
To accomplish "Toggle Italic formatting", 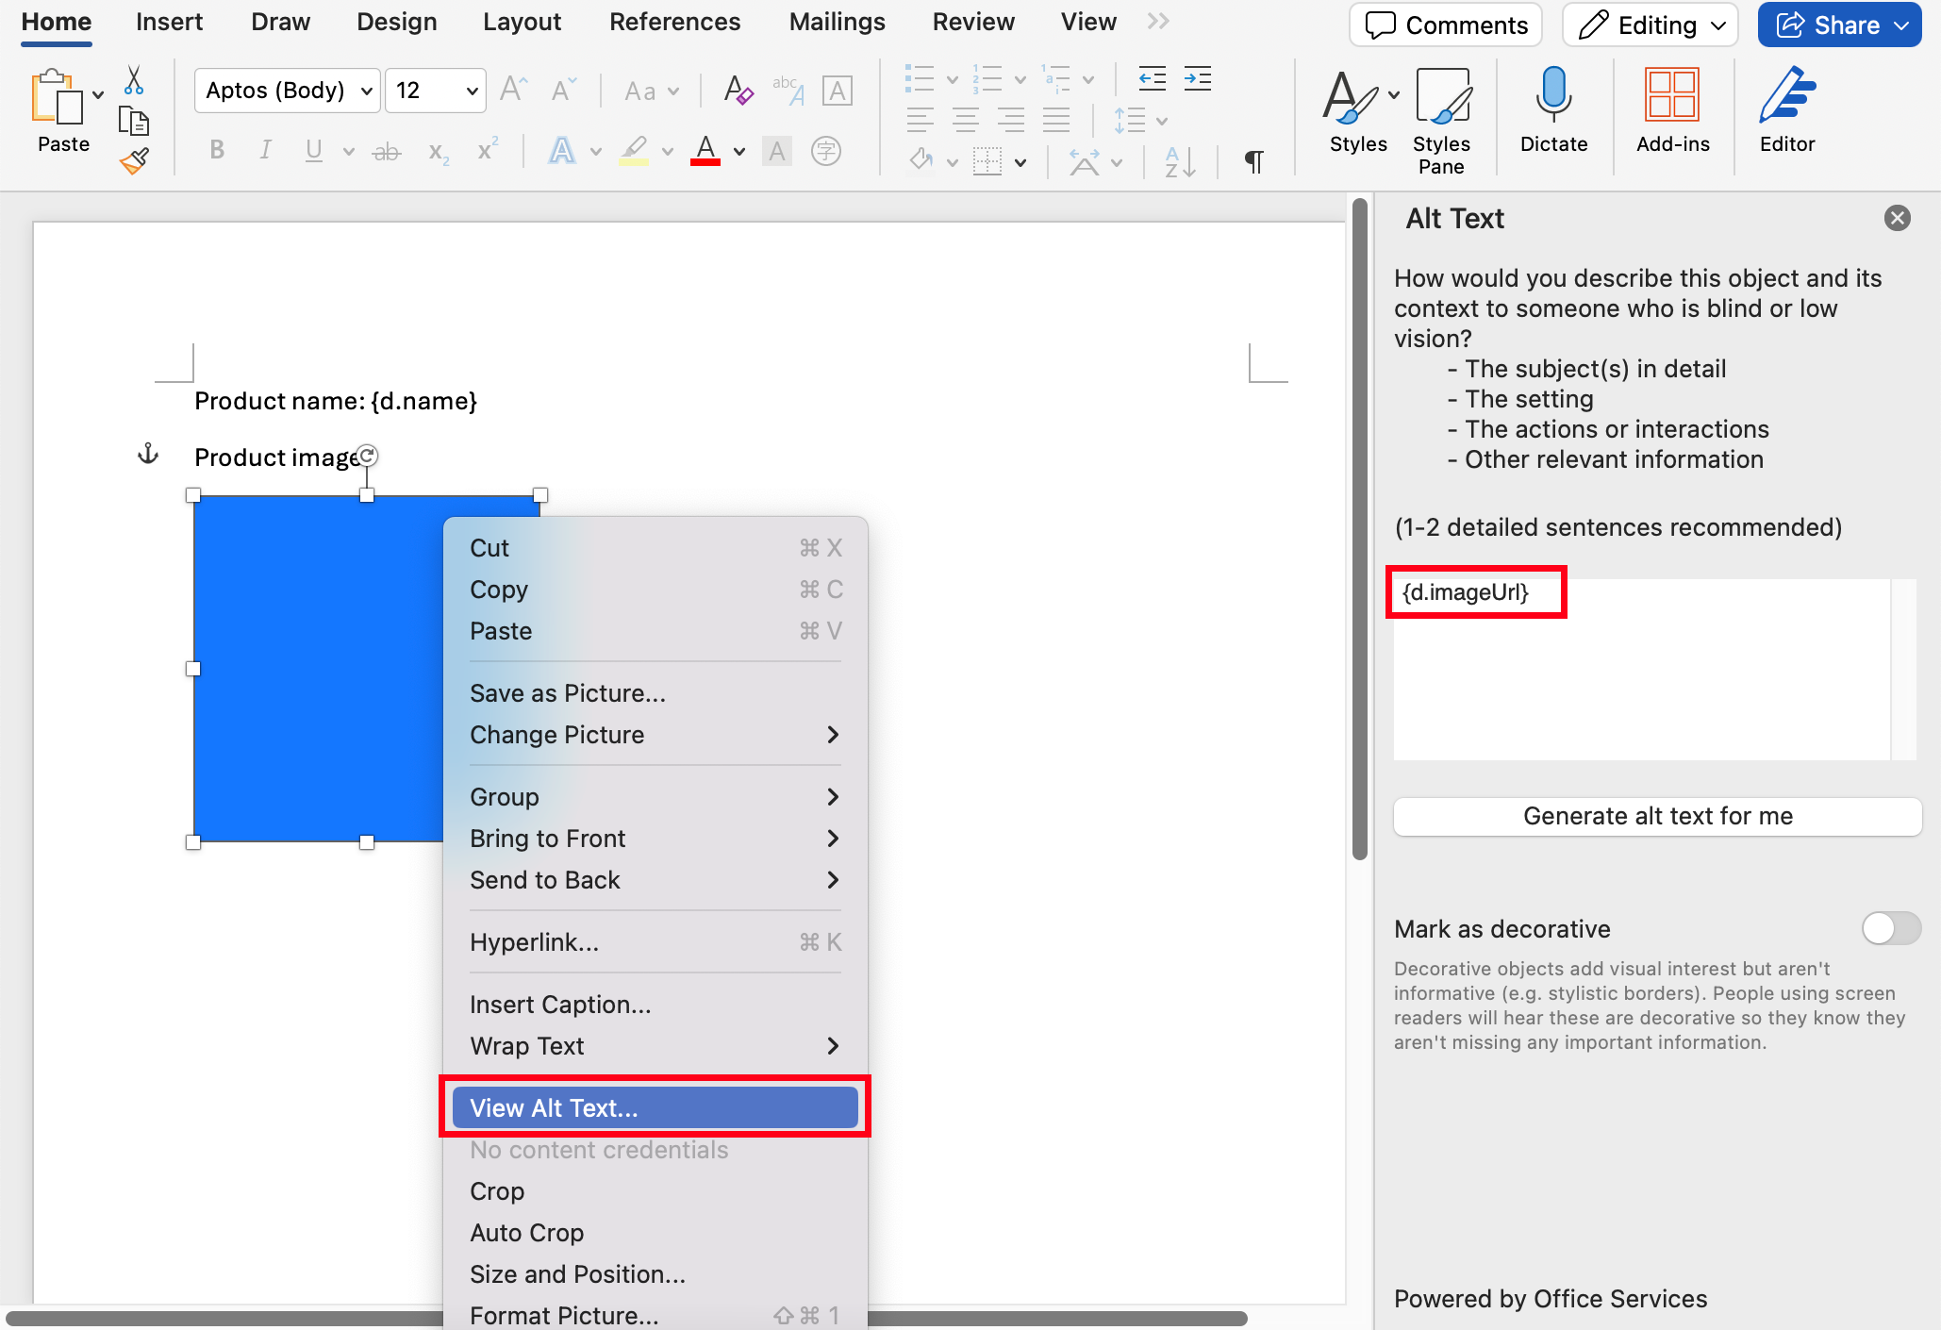I will click(x=266, y=150).
